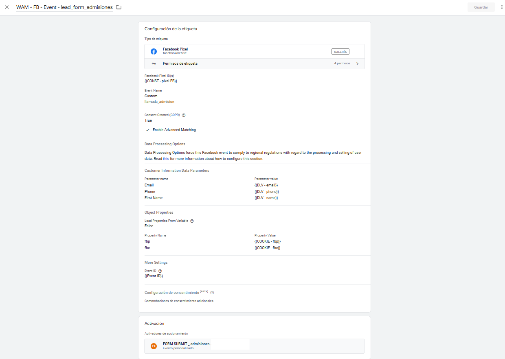This screenshot has height=359, width=505.
Task: Open the 'this' documentation link
Action: tap(166, 159)
